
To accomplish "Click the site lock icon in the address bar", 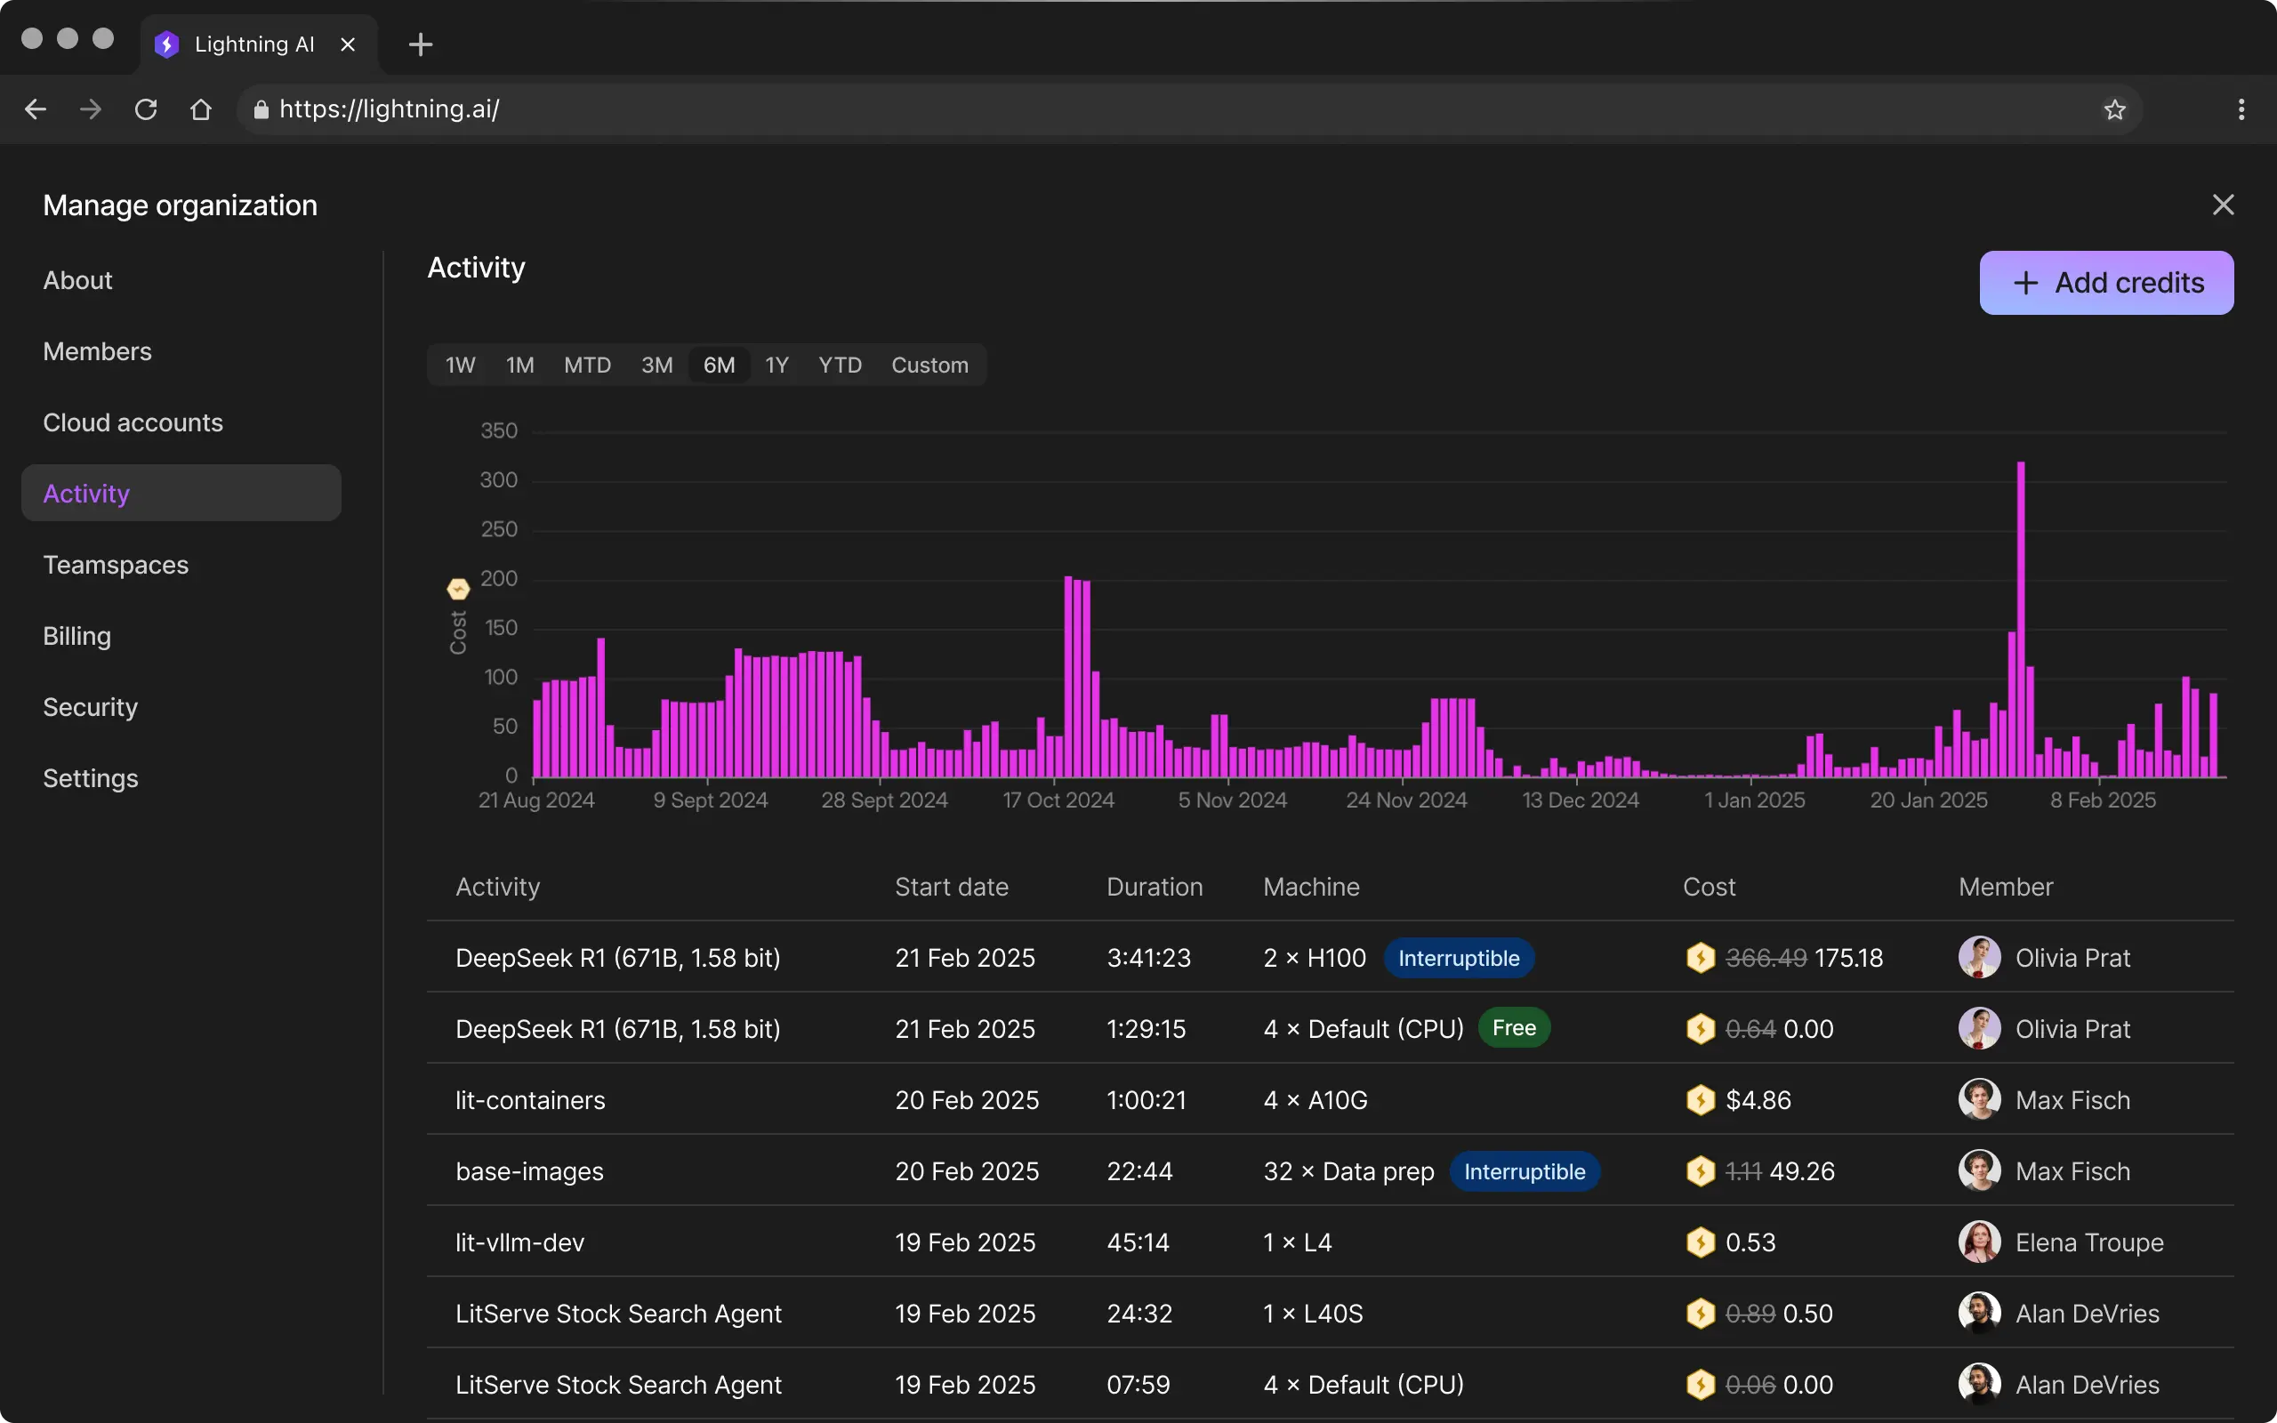I will (261, 109).
